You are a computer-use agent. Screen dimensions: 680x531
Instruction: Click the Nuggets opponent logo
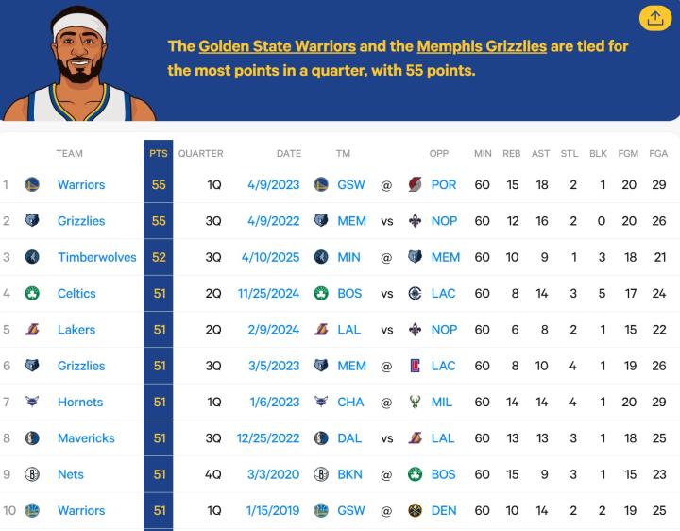click(415, 510)
